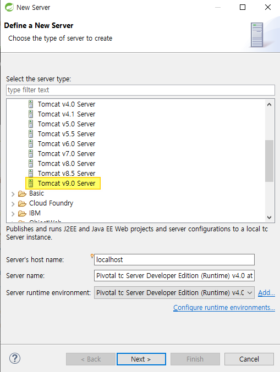Click the content assist lightbulb by host name

pyautogui.click(x=92, y=256)
